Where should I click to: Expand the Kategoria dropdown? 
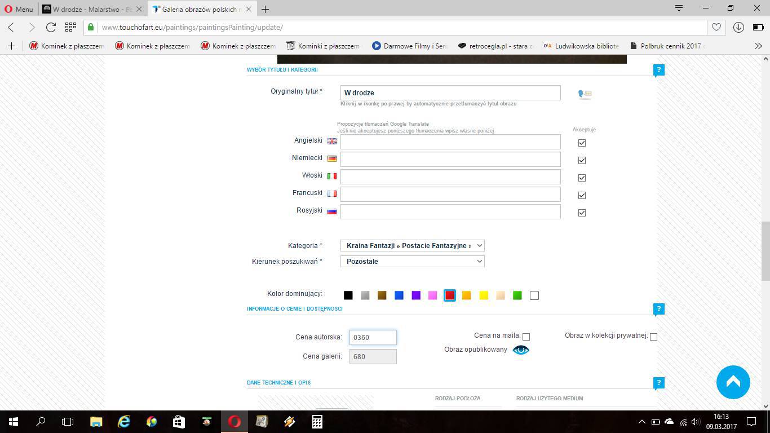(412, 246)
